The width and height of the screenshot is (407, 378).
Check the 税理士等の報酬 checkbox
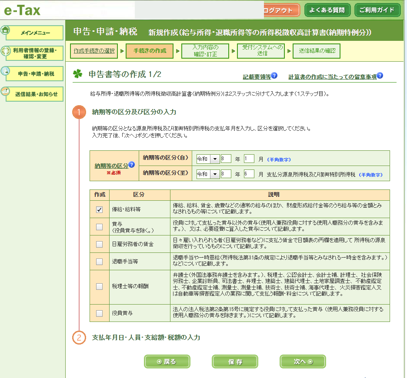pos(99,287)
